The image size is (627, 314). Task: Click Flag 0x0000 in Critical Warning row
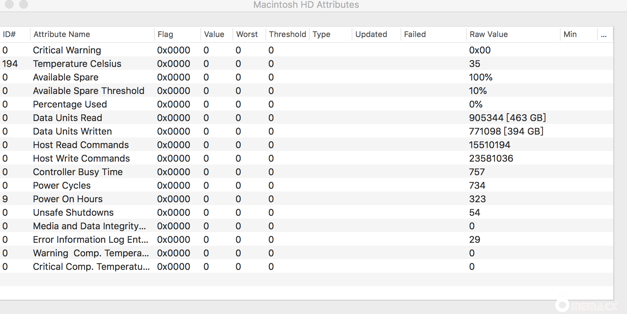174,50
